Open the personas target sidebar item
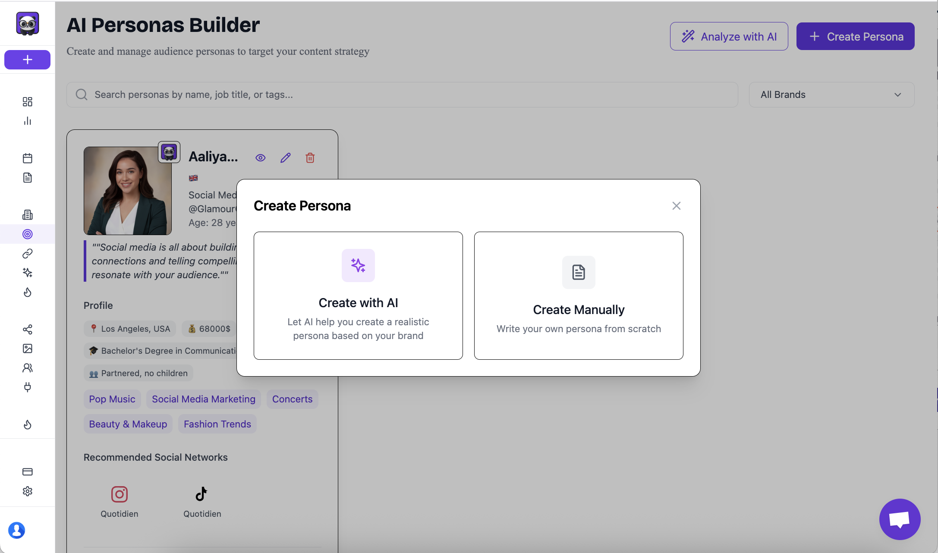The height and width of the screenshot is (553, 938). (27, 234)
